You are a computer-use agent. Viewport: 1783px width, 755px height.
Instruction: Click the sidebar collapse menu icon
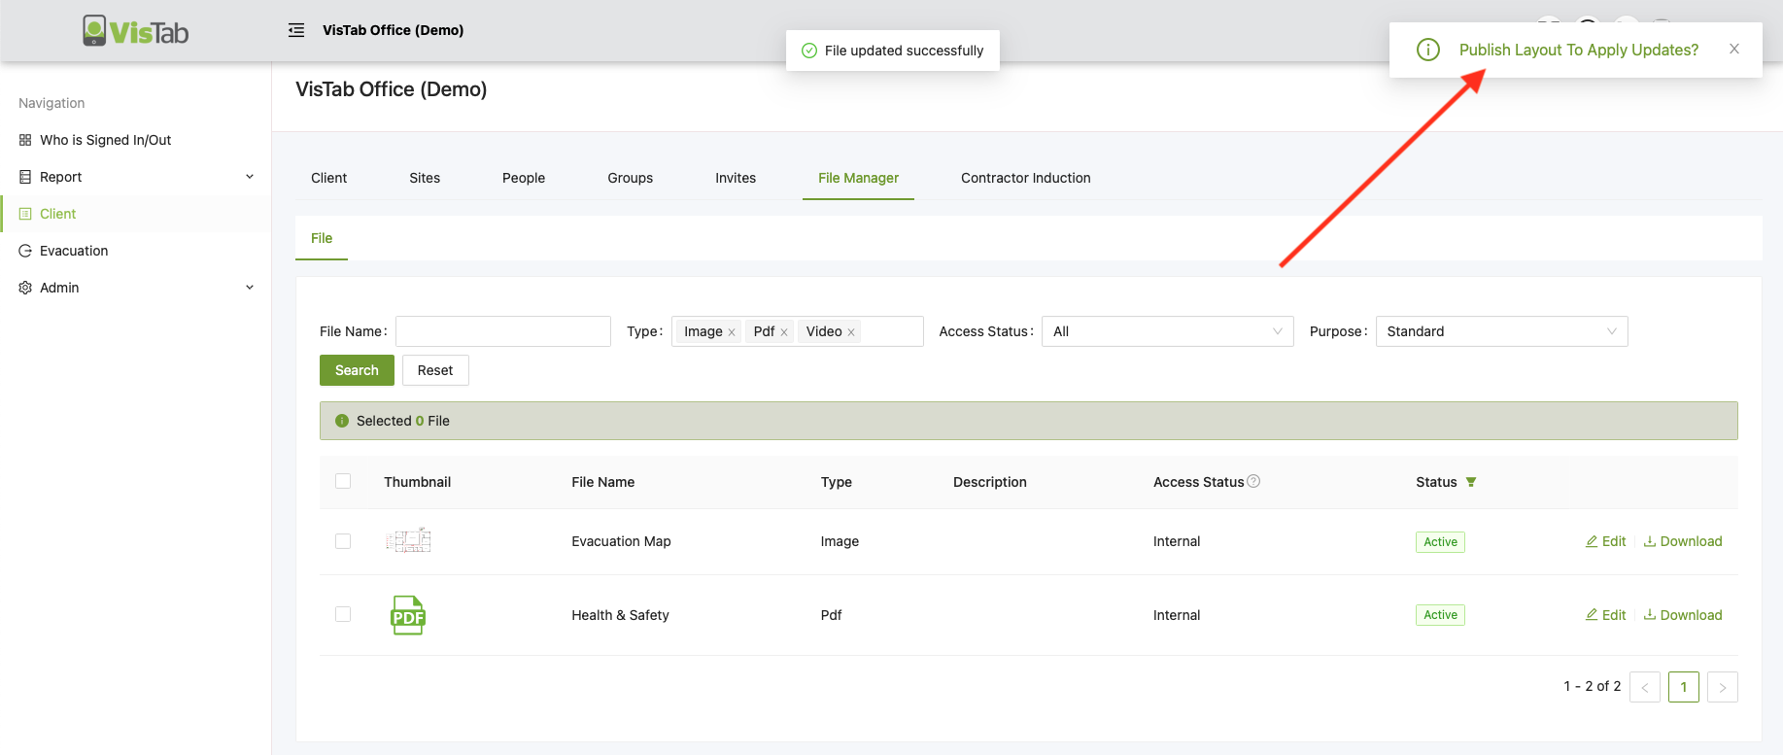(x=296, y=30)
